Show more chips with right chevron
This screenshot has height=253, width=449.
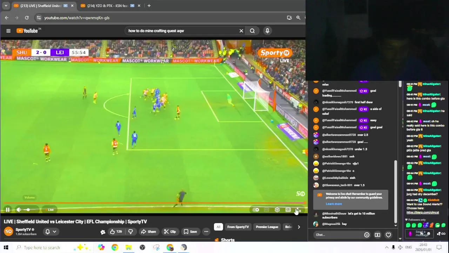coord(299,227)
